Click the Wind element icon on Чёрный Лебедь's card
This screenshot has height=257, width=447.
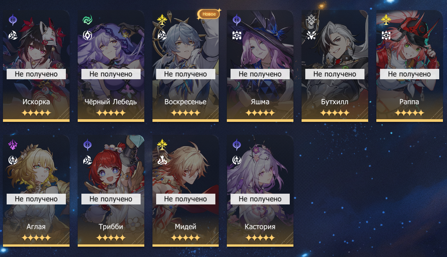click(x=88, y=20)
